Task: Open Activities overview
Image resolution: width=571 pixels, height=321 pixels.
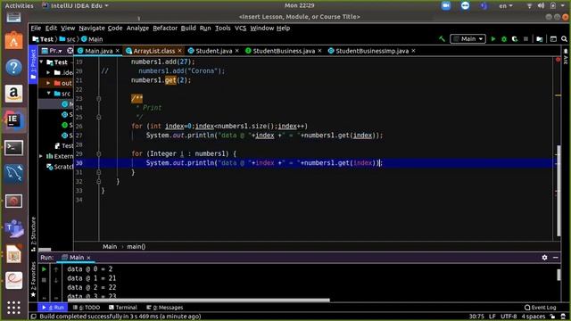Action: [19, 6]
